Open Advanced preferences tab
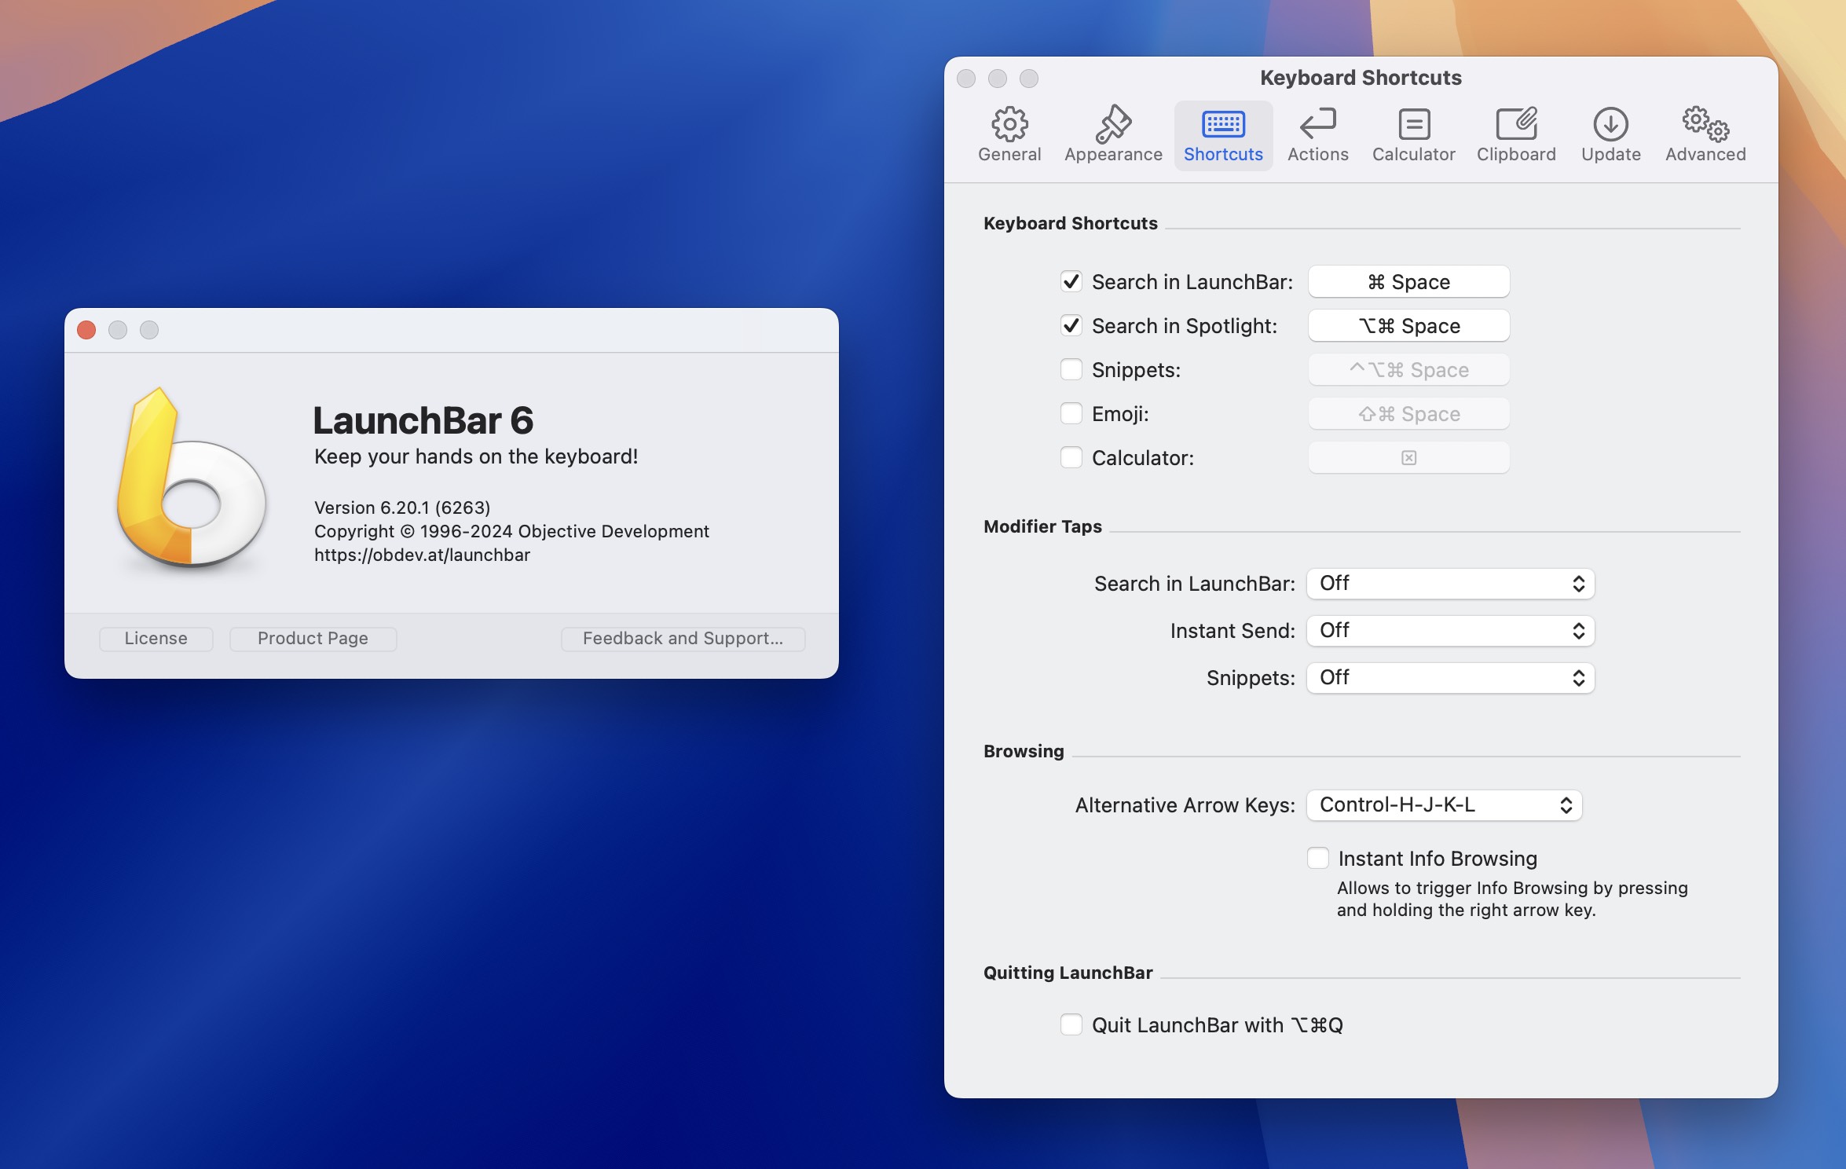 click(1703, 132)
